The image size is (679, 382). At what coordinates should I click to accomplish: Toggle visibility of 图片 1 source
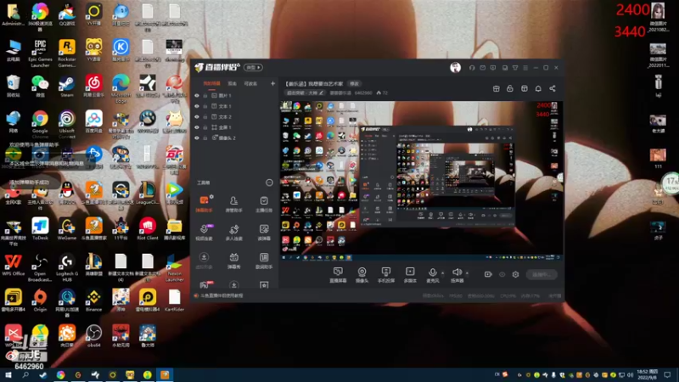pyautogui.click(x=197, y=96)
